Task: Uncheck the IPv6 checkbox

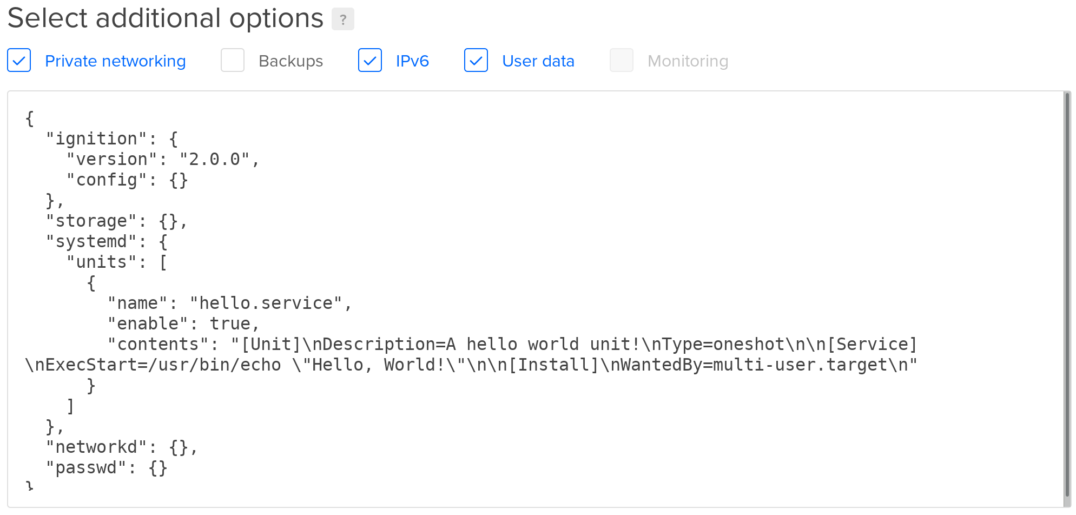Action: (370, 61)
